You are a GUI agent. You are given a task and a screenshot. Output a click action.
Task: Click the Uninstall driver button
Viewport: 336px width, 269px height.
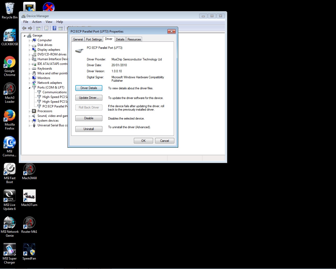tap(89, 129)
